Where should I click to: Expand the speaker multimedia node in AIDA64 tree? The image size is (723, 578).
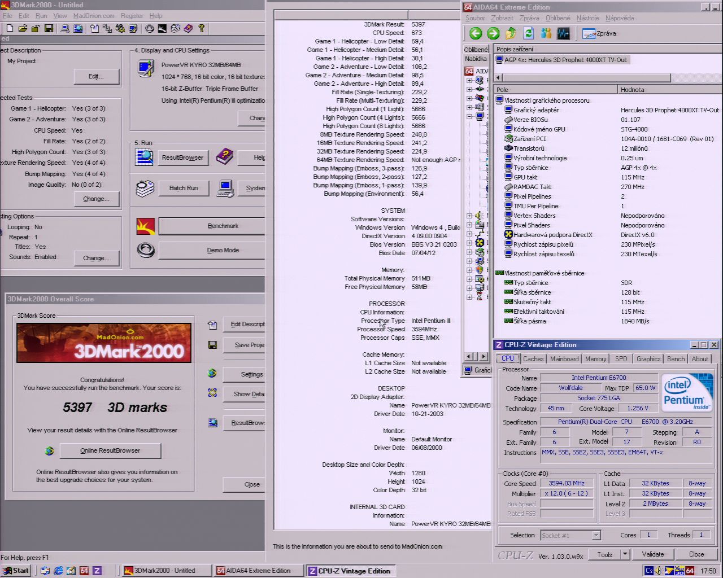[469, 216]
